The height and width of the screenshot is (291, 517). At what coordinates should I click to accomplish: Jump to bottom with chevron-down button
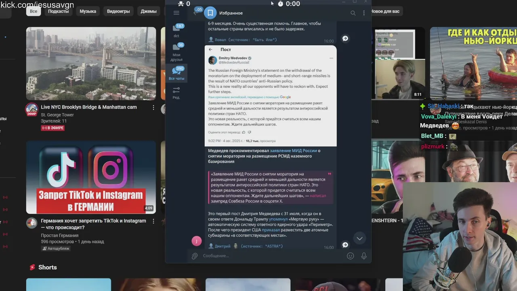point(359,238)
